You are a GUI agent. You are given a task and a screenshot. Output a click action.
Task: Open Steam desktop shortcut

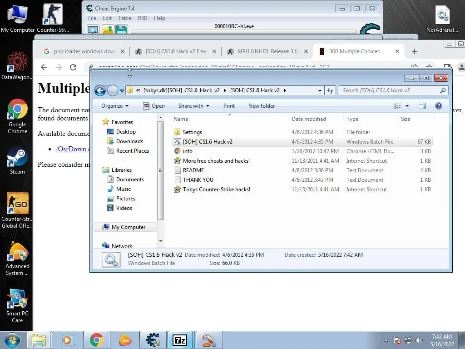tap(17, 160)
